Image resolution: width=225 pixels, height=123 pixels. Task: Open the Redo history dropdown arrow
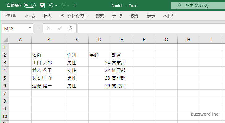(68, 6)
